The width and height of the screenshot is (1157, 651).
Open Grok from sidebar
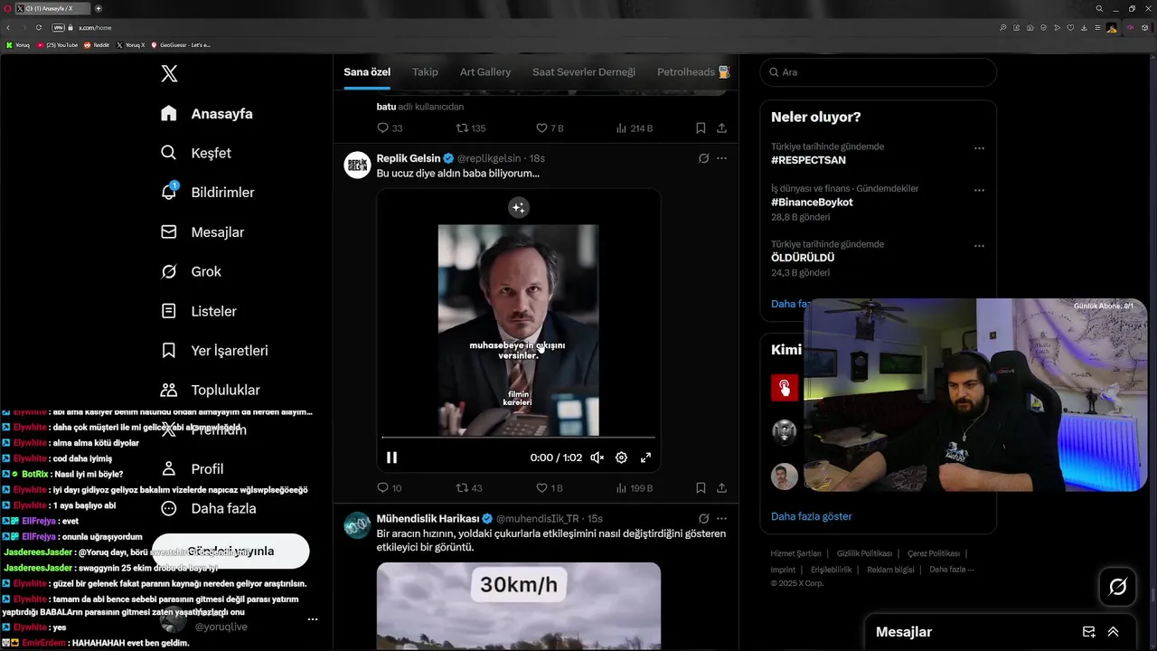[x=191, y=271]
